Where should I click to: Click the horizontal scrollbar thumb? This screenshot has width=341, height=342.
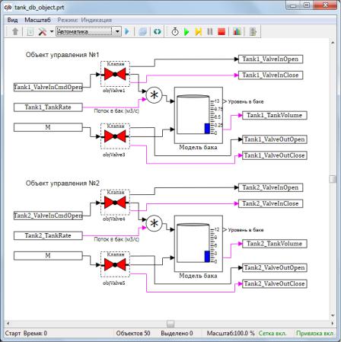coord(170,324)
